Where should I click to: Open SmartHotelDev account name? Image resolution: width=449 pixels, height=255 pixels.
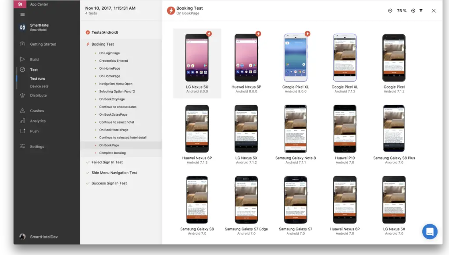(x=44, y=237)
